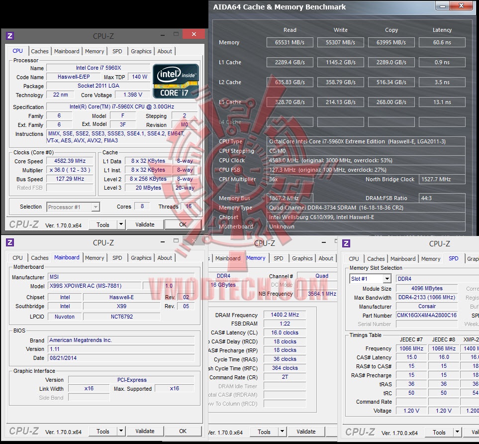Click Memory Latency value 60.6 ns
Screen dimensions: 479x444
(x=442, y=42)
